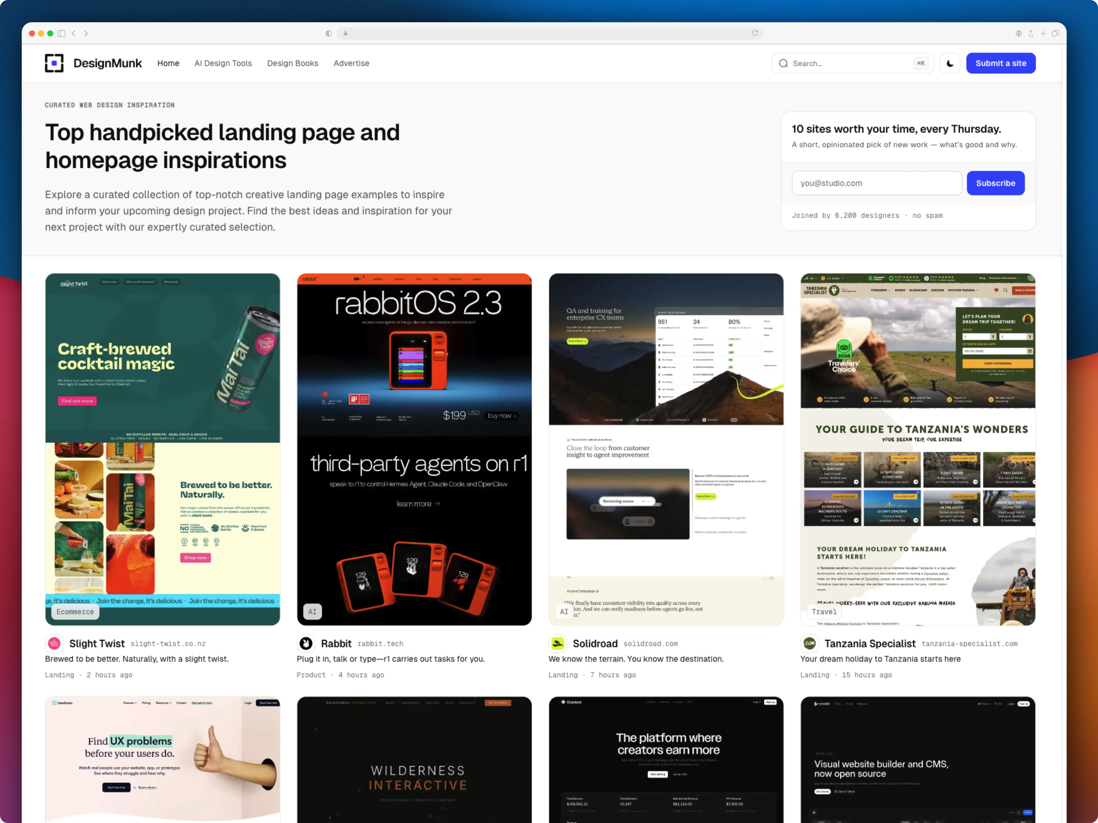Open the Userbrain 'Find UX problems' thumbnail

coord(162,760)
